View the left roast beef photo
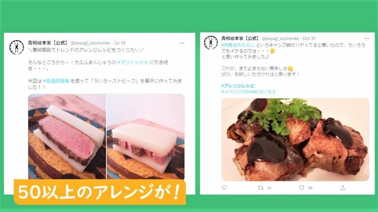 point(67,136)
